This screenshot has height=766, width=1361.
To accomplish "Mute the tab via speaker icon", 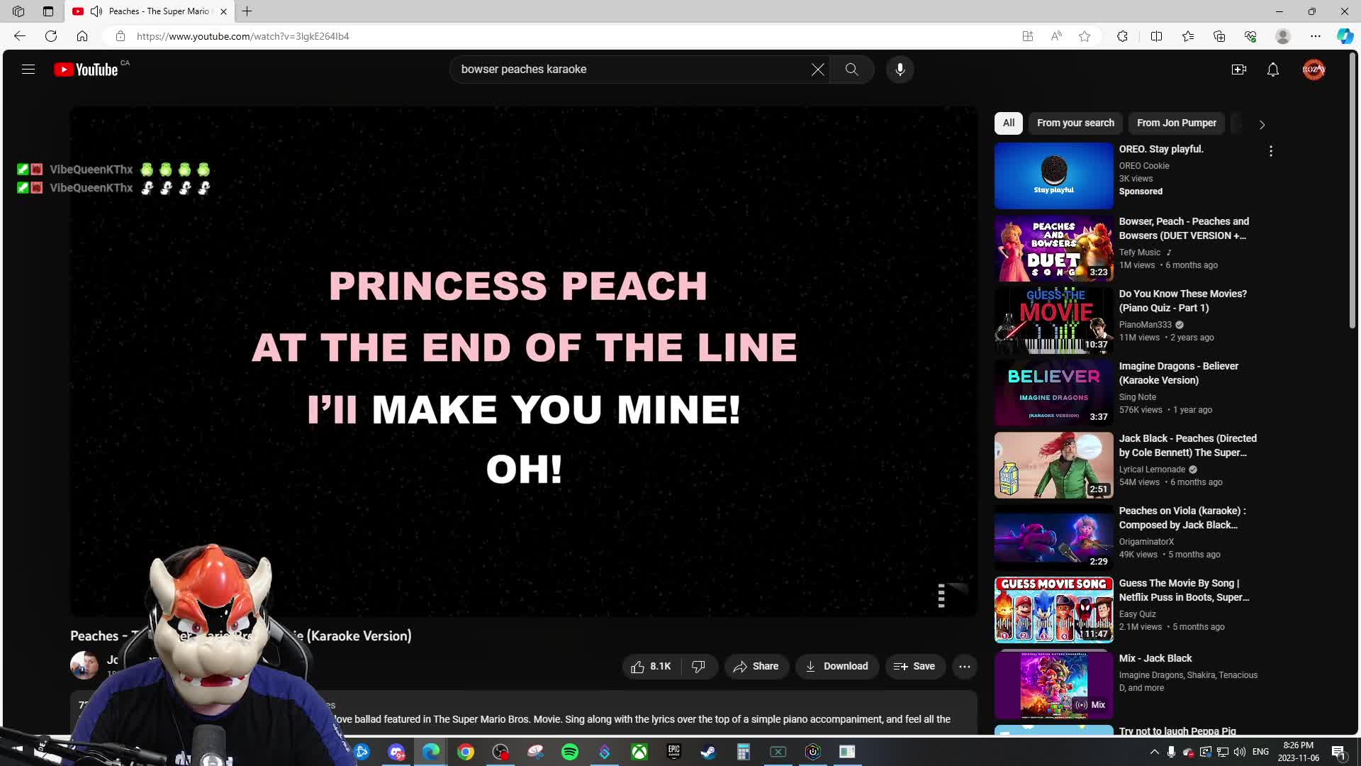I will coord(96,11).
